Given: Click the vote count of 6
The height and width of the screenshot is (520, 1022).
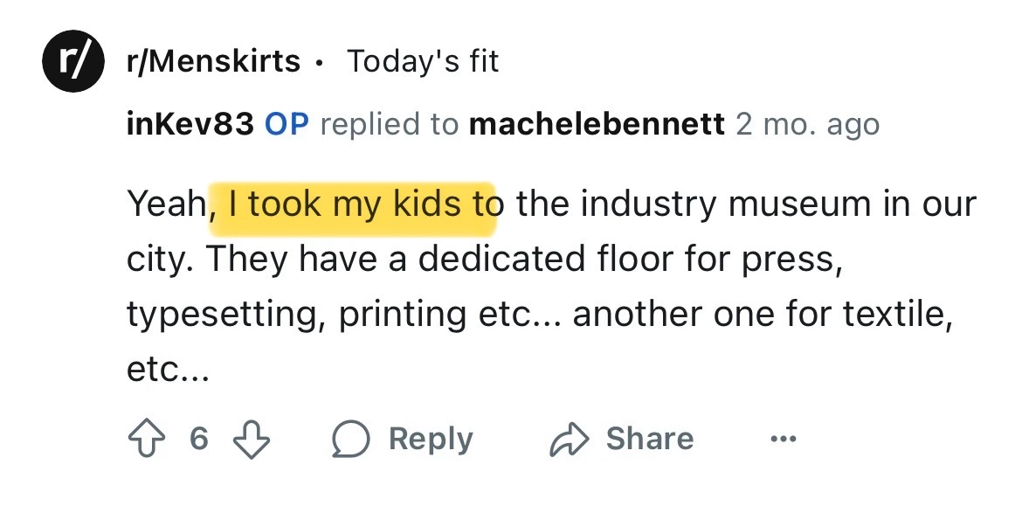Looking at the screenshot, I should 198,438.
